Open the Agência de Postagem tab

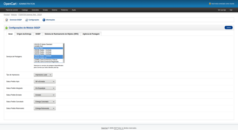pyautogui.click(x=91, y=34)
